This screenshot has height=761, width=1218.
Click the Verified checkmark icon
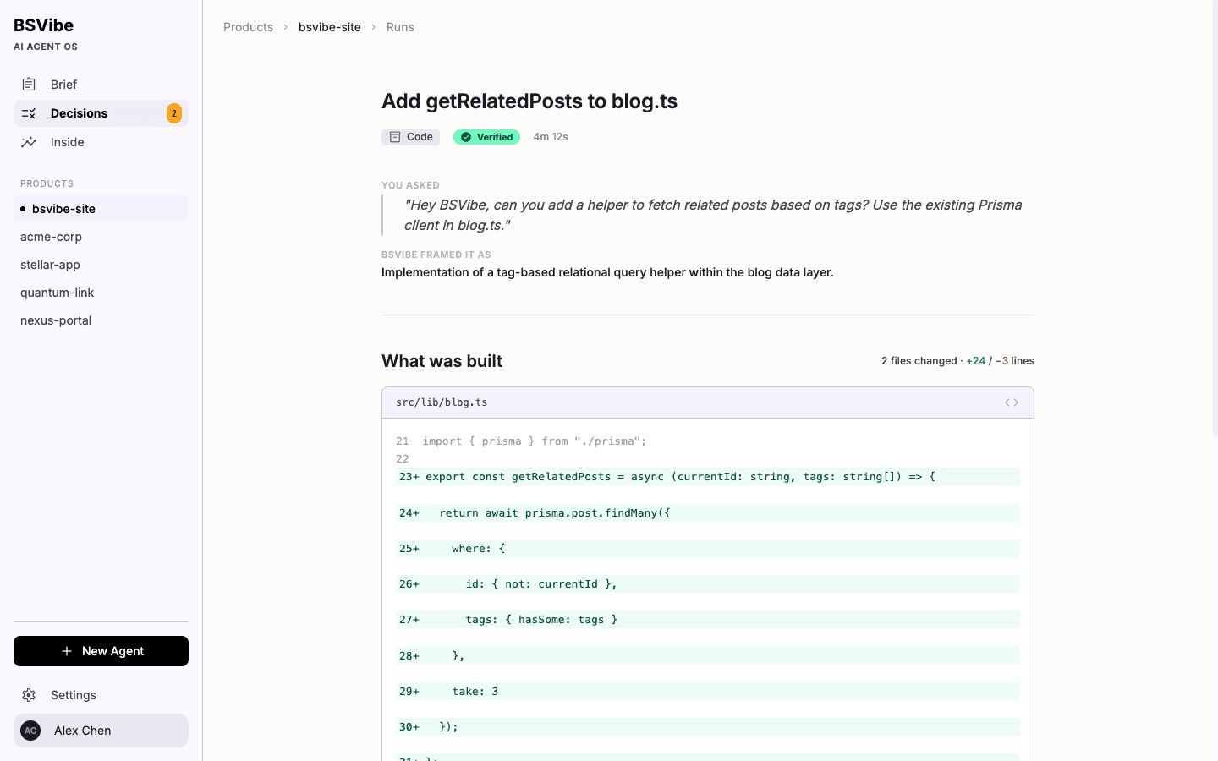click(466, 137)
